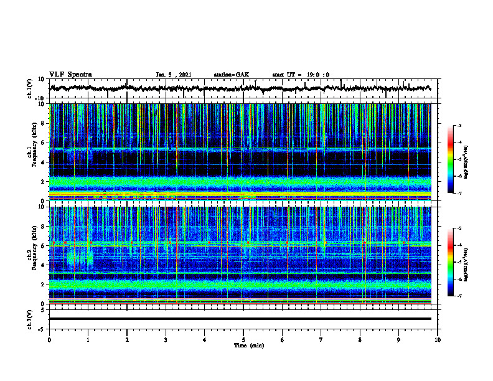The height and width of the screenshot is (381, 493).
Task: Click the ch.1 spectrogram color scale bar
Action: click(x=451, y=159)
